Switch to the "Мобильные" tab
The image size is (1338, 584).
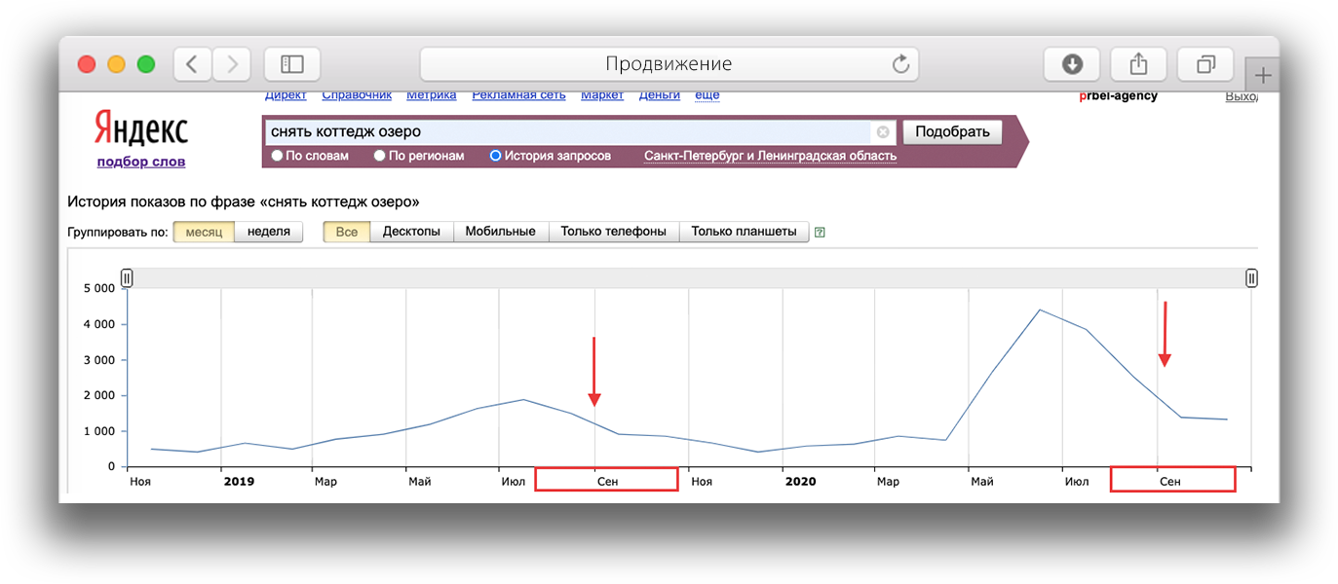pyautogui.click(x=501, y=232)
